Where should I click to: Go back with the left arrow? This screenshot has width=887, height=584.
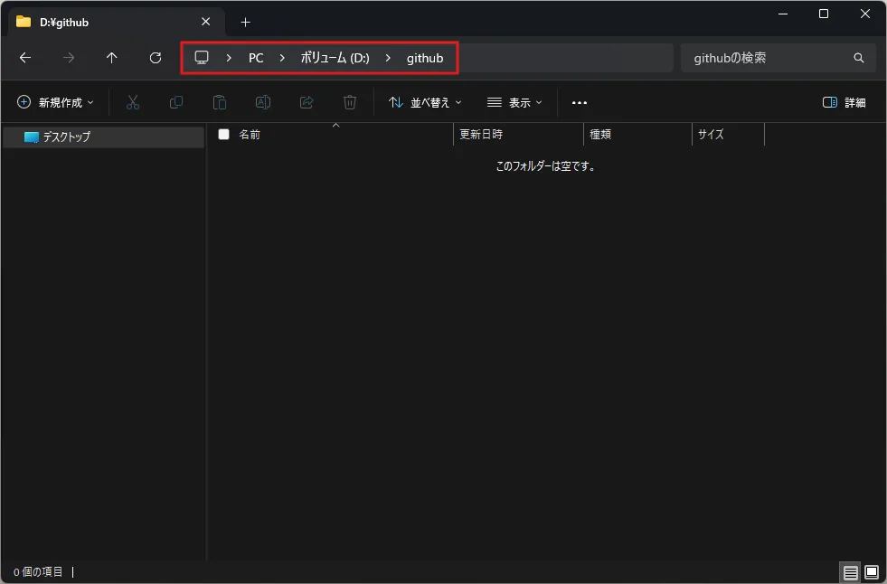coord(25,58)
